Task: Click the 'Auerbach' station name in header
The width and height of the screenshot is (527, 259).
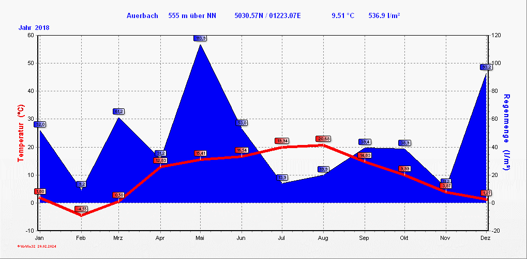Action: coord(142,15)
